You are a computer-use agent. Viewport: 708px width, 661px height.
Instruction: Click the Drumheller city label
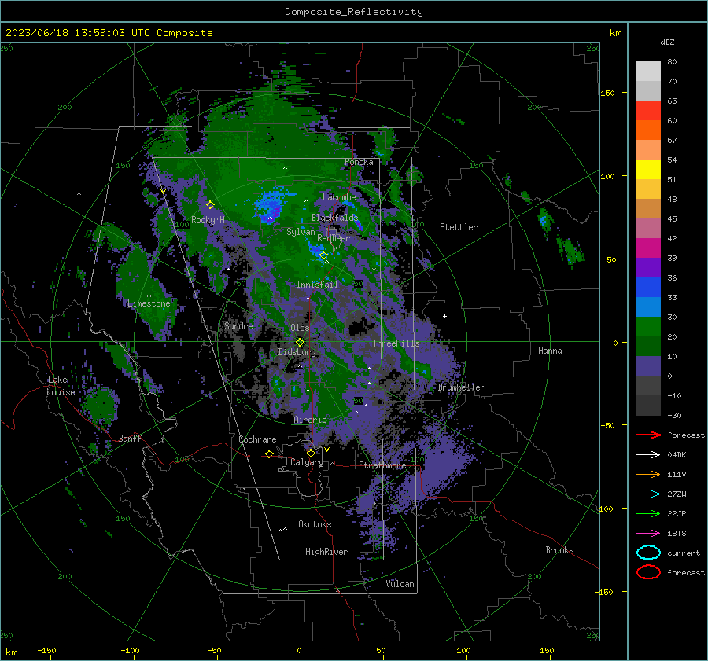pyautogui.click(x=461, y=387)
